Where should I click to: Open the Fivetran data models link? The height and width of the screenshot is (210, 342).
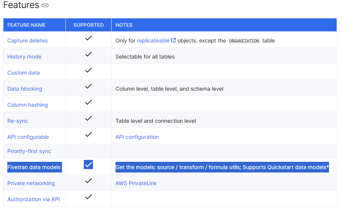tap(34, 167)
